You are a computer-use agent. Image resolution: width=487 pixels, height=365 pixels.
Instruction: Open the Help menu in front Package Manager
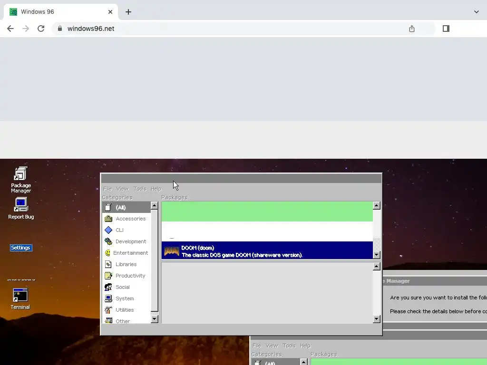point(156,189)
